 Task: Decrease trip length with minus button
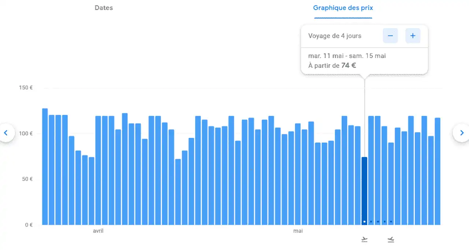(390, 36)
